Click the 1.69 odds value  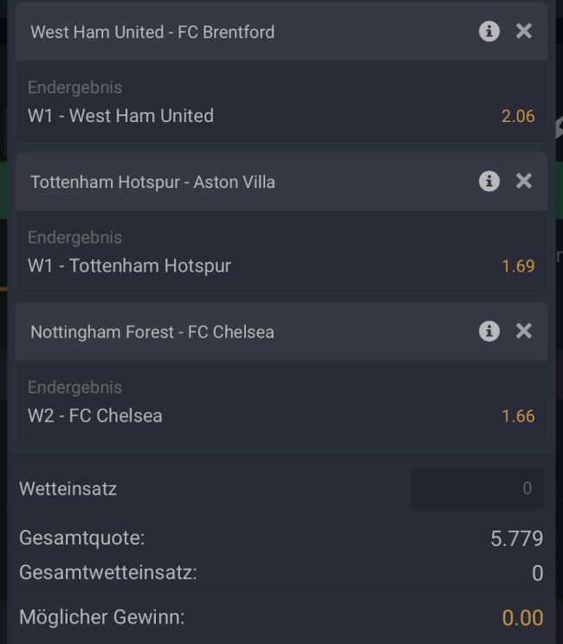(518, 266)
